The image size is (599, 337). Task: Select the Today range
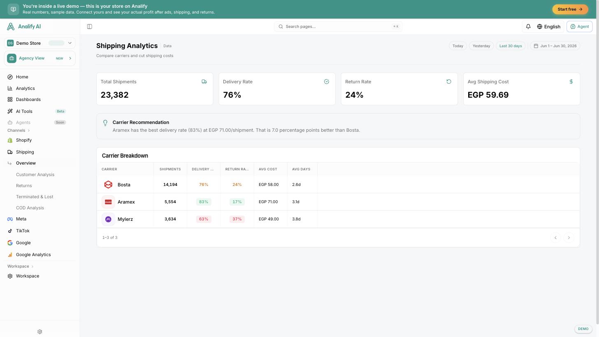(x=458, y=46)
